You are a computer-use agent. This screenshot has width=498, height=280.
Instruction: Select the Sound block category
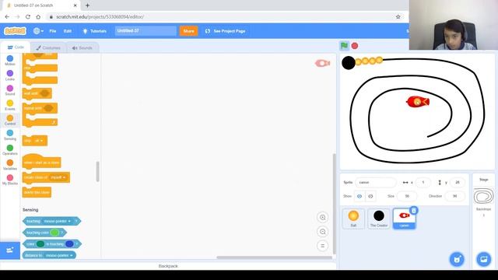(x=10, y=90)
